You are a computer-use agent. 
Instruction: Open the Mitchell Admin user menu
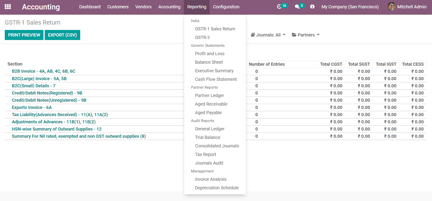coord(407,7)
